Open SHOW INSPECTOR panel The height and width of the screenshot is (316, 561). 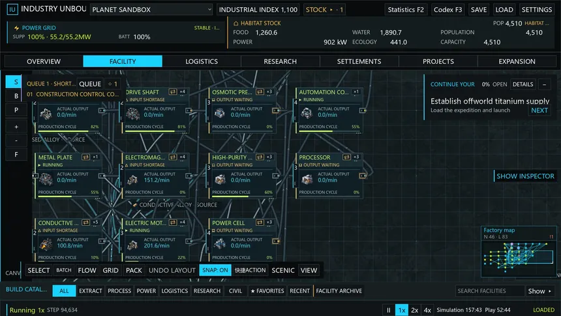(x=525, y=176)
